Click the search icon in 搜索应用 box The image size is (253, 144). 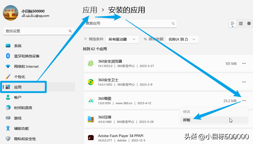click(173, 24)
